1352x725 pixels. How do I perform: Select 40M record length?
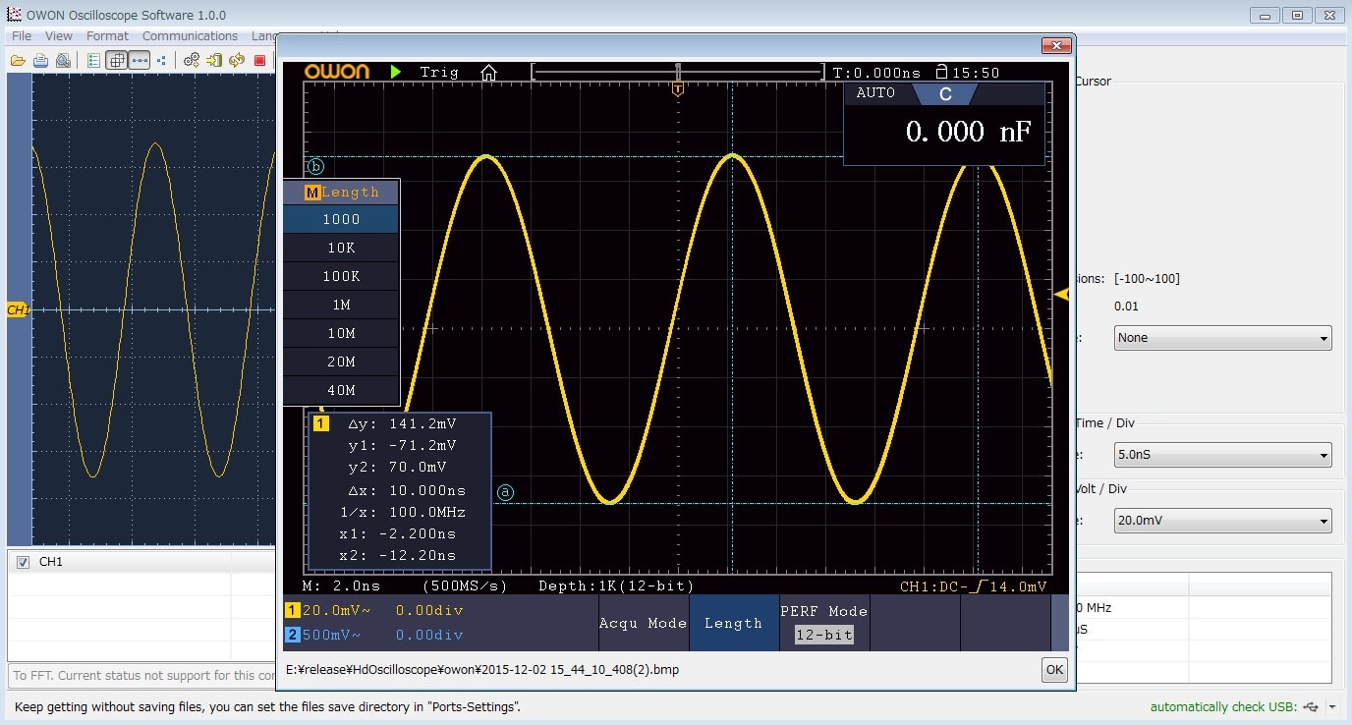point(341,391)
